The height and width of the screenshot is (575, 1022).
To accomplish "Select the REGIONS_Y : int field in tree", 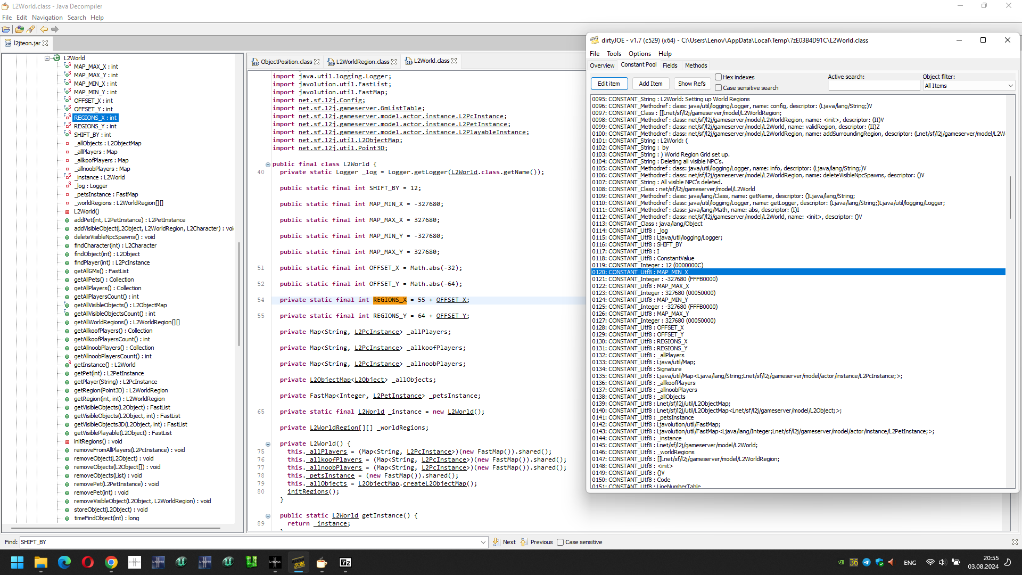I will point(95,126).
